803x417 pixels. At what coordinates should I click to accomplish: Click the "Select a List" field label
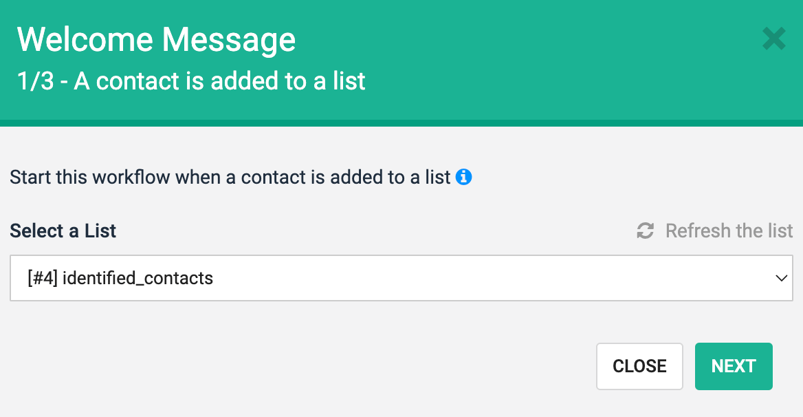[x=63, y=231]
